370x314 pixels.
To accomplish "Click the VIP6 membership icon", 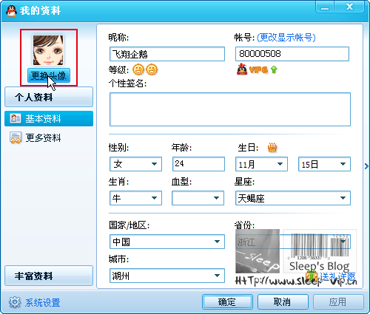I will coord(252,69).
